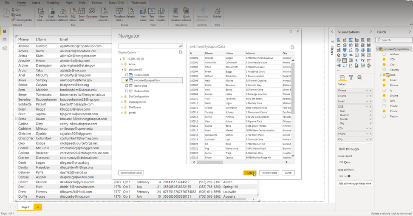Expand the DWConfiguration node

[x=122, y=97]
